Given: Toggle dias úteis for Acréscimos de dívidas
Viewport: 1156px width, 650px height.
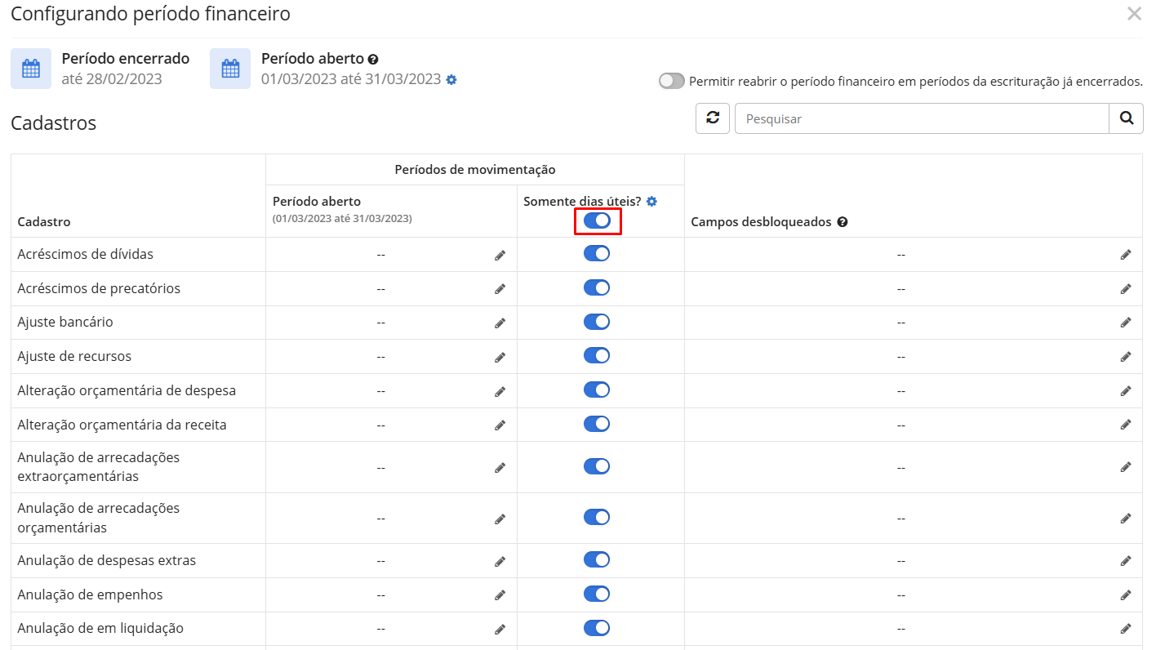Looking at the screenshot, I should pyautogui.click(x=597, y=253).
